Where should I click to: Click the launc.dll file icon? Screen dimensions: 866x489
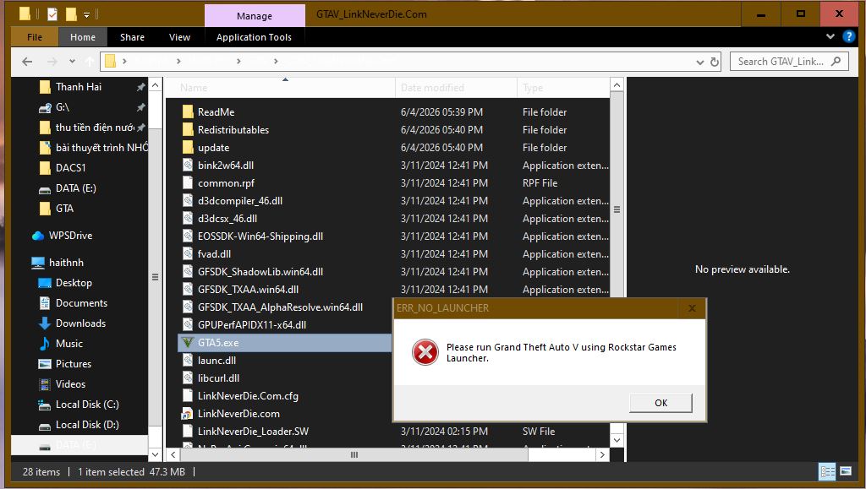pos(188,360)
